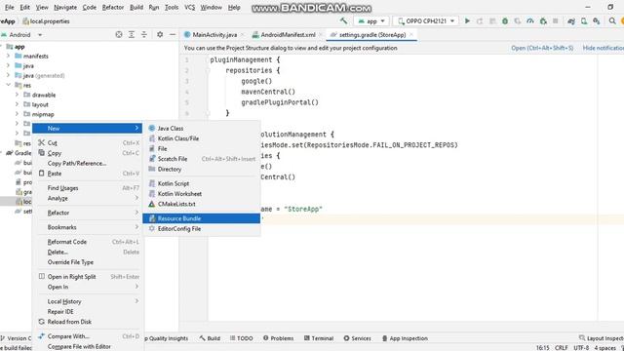
Task: Switch to the AndroidManifest.xml tab
Action: pos(288,35)
